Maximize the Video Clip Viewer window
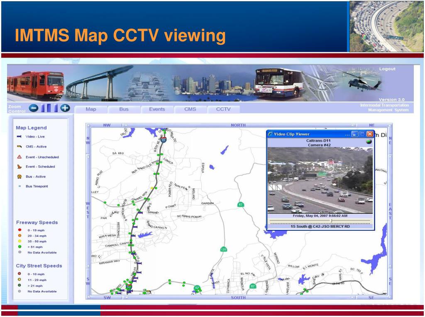Viewport: 425px width, 317px height. (362, 134)
